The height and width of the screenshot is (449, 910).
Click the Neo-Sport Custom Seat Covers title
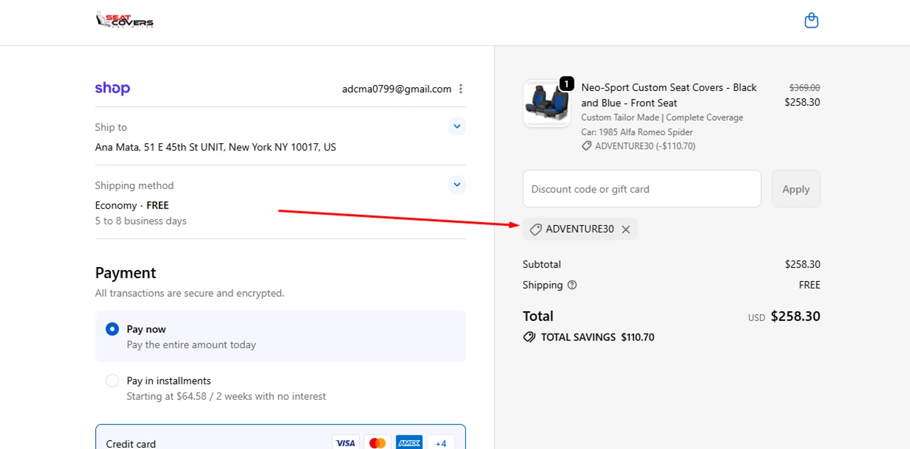(669, 95)
